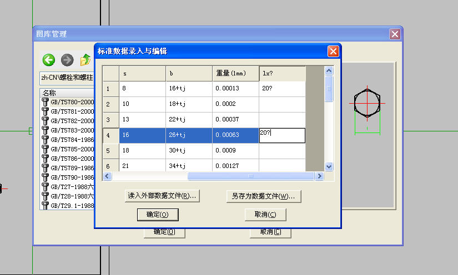Screen dimensions: 458x275
Task: Click s cell with value 8
Action: tap(142, 89)
